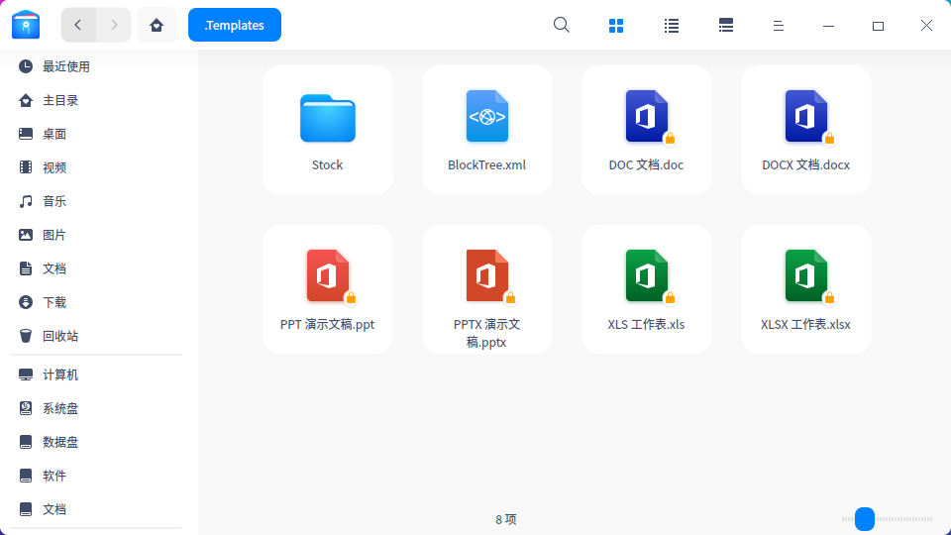Open the search tool
Viewport: 951px width, 535px height.
pos(562,25)
